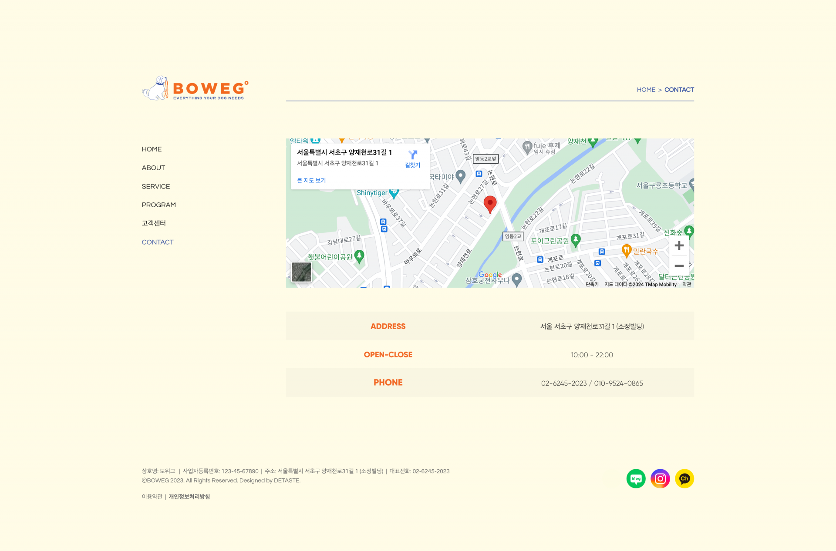Switch map to satellite view thumbnail

coord(301,272)
